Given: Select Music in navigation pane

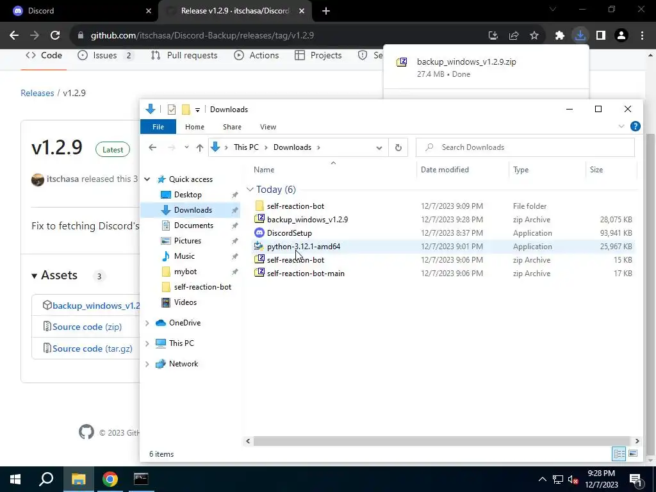Looking at the screenshot, I should 184,256.
